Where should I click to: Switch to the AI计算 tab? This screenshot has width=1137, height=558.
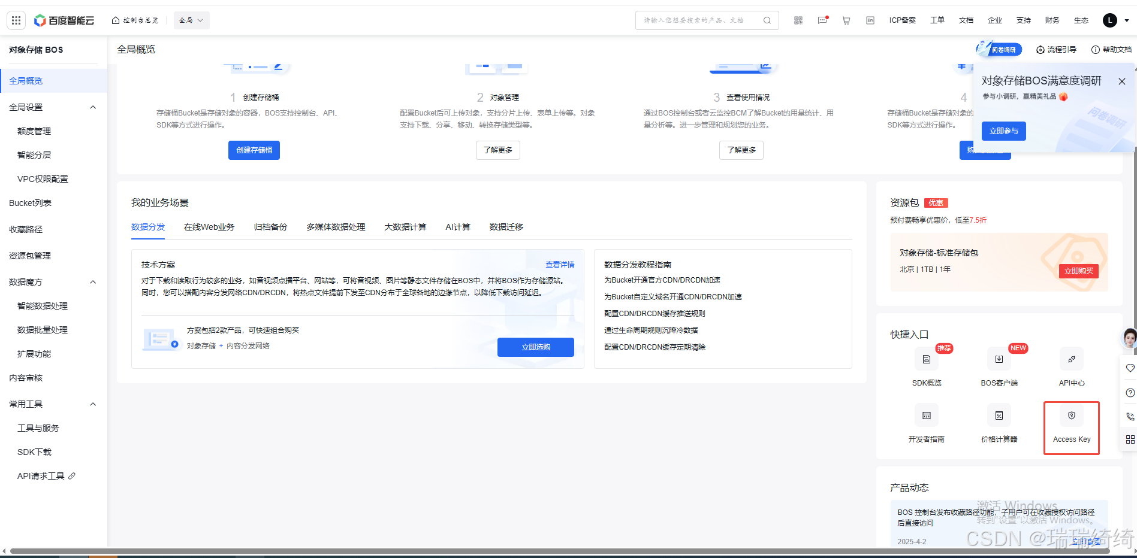458,227
